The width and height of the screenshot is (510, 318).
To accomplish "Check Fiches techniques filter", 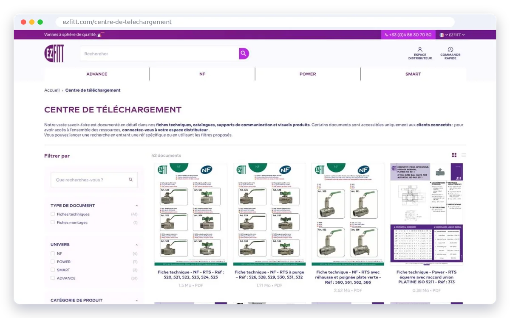I will click(x=53, y=214).
